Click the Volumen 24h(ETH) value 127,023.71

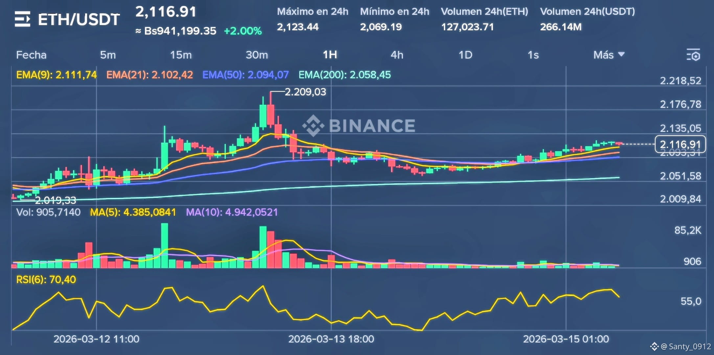point(467,27)
